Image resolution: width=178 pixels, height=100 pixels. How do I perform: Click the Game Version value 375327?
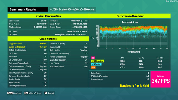click(44, 21)
